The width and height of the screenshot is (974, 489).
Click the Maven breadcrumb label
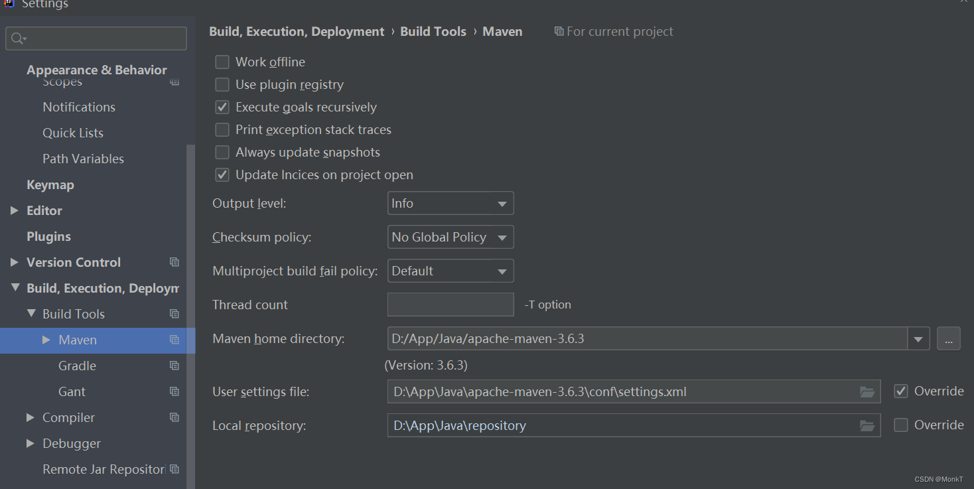(x=502, y=31)
